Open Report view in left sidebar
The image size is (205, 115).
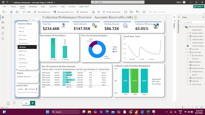click(3, 17)
